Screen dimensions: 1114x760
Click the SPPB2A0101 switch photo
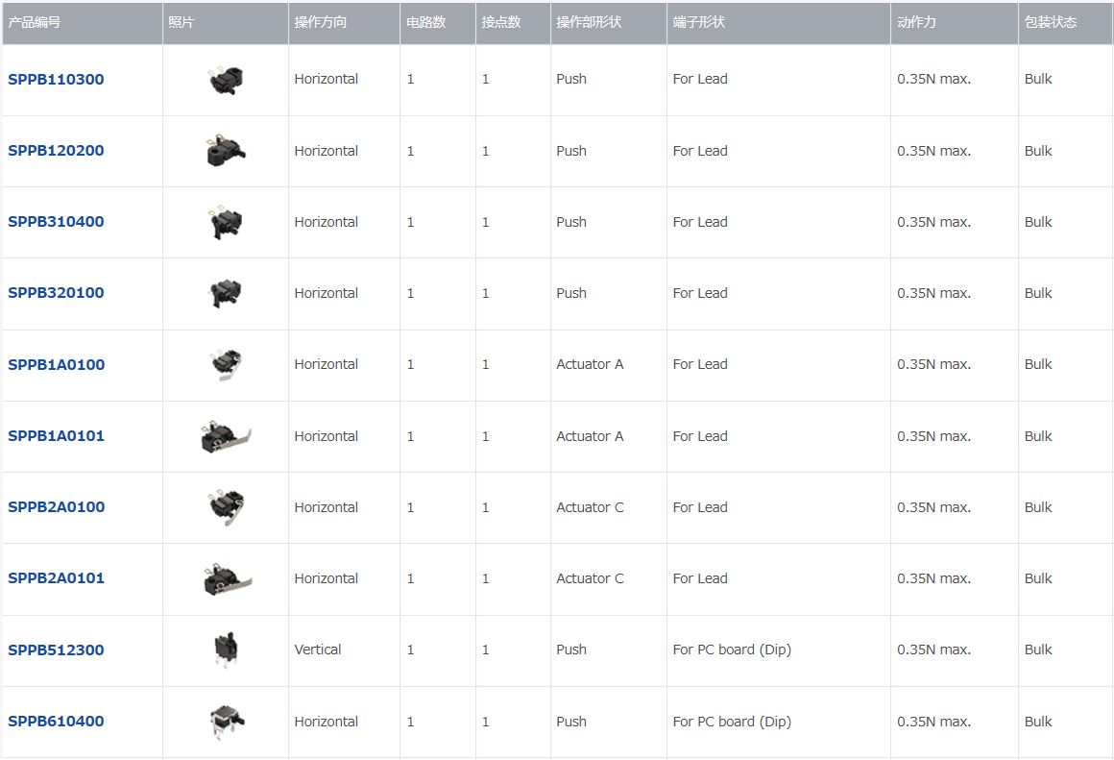pos(228,579)
